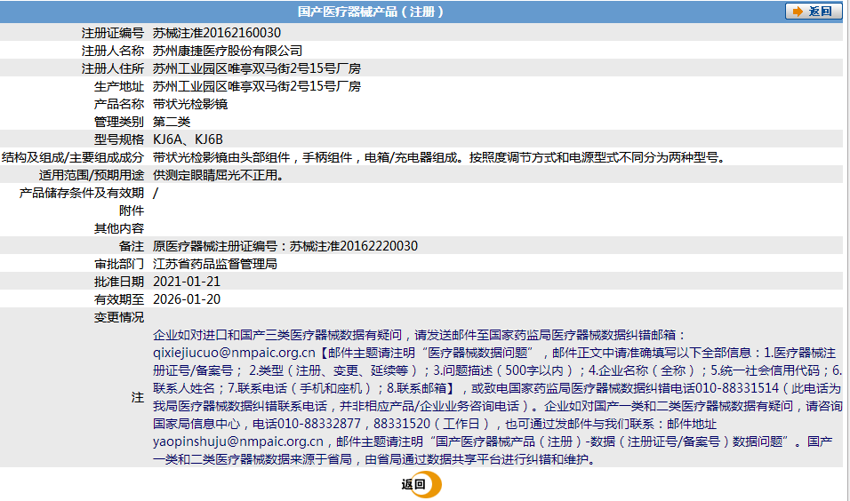The width and height of the screenshot is (850, 501).
Task: Click the 管理类别 field label
Action: (x=119, y=122)
